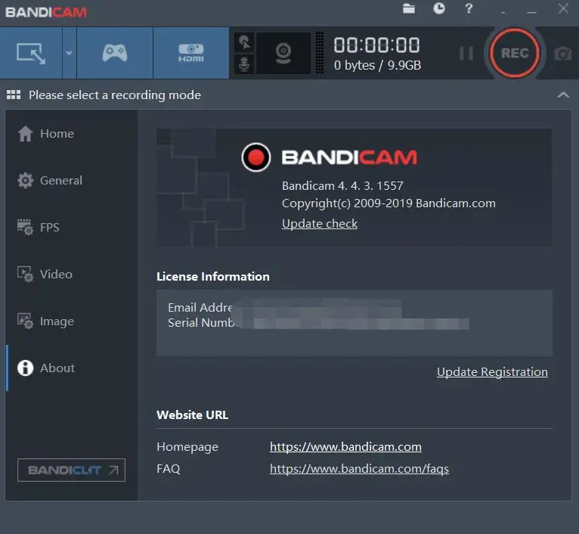Open help question mark icon

(469, 8)
